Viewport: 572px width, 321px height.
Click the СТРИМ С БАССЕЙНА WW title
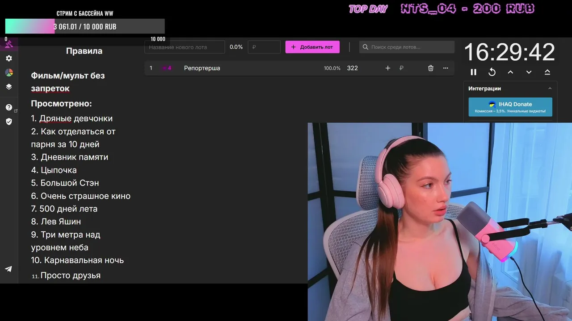tap(85, 13)
